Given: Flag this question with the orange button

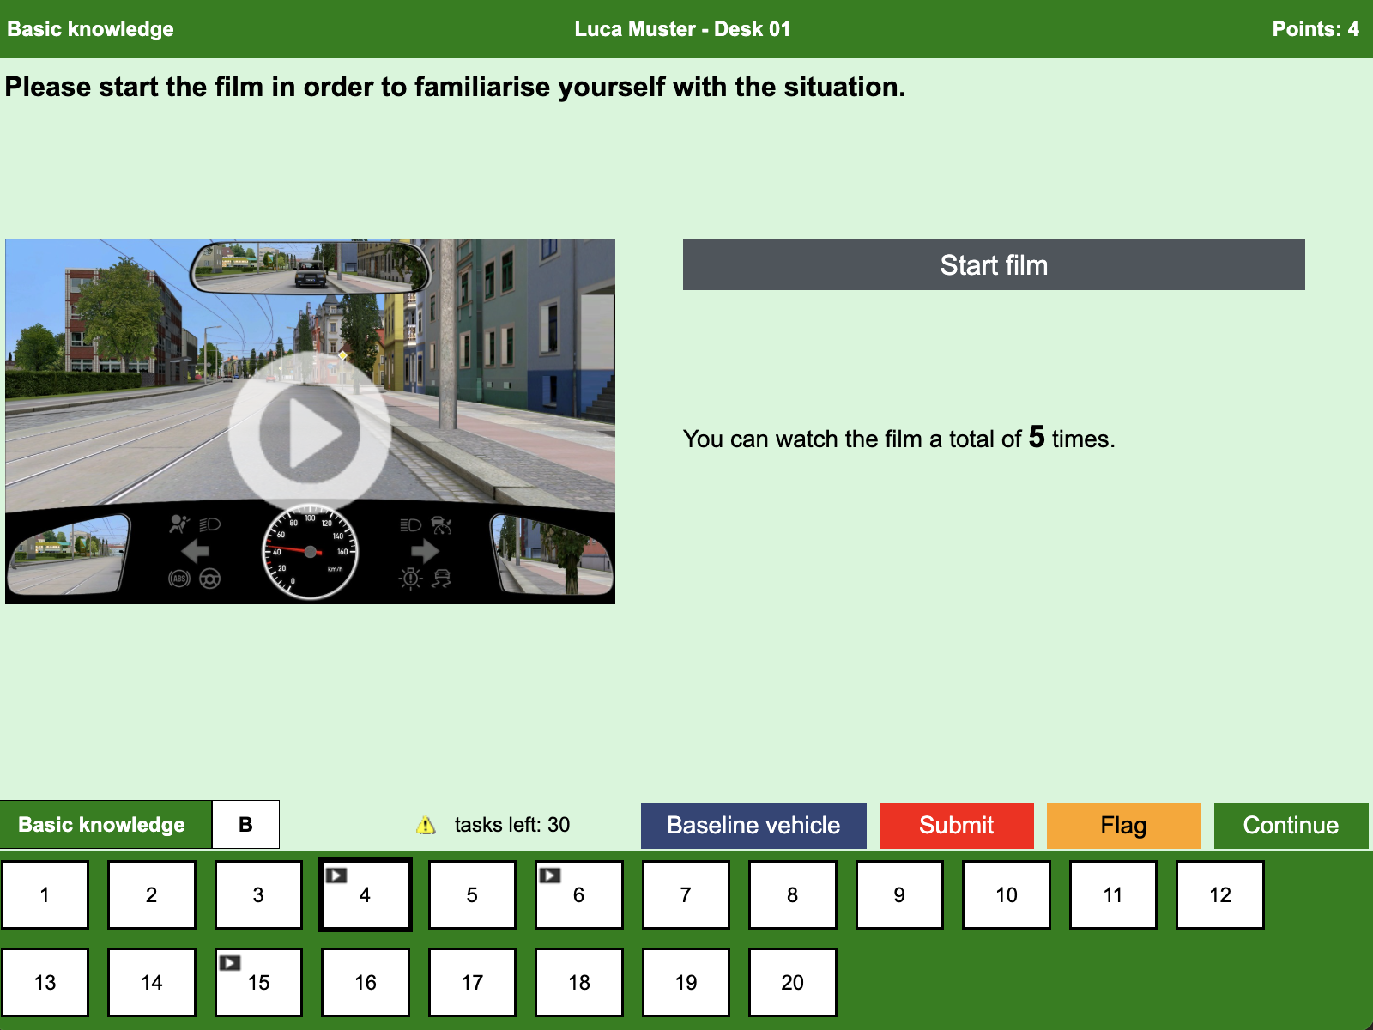Looking at the screenshot, I should (x=1123, y=826).
